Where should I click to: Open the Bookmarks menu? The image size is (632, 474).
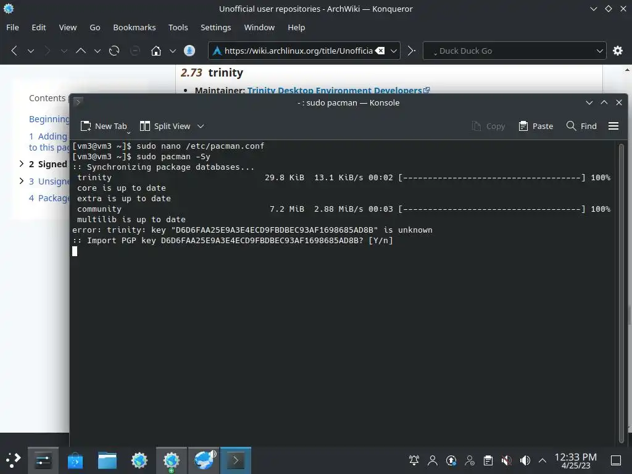point(134,27)
